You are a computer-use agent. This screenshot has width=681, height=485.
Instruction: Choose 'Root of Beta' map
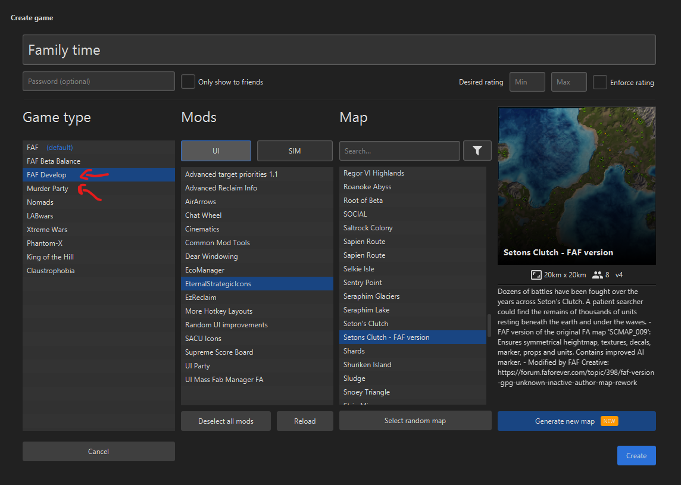click(413, 200)
